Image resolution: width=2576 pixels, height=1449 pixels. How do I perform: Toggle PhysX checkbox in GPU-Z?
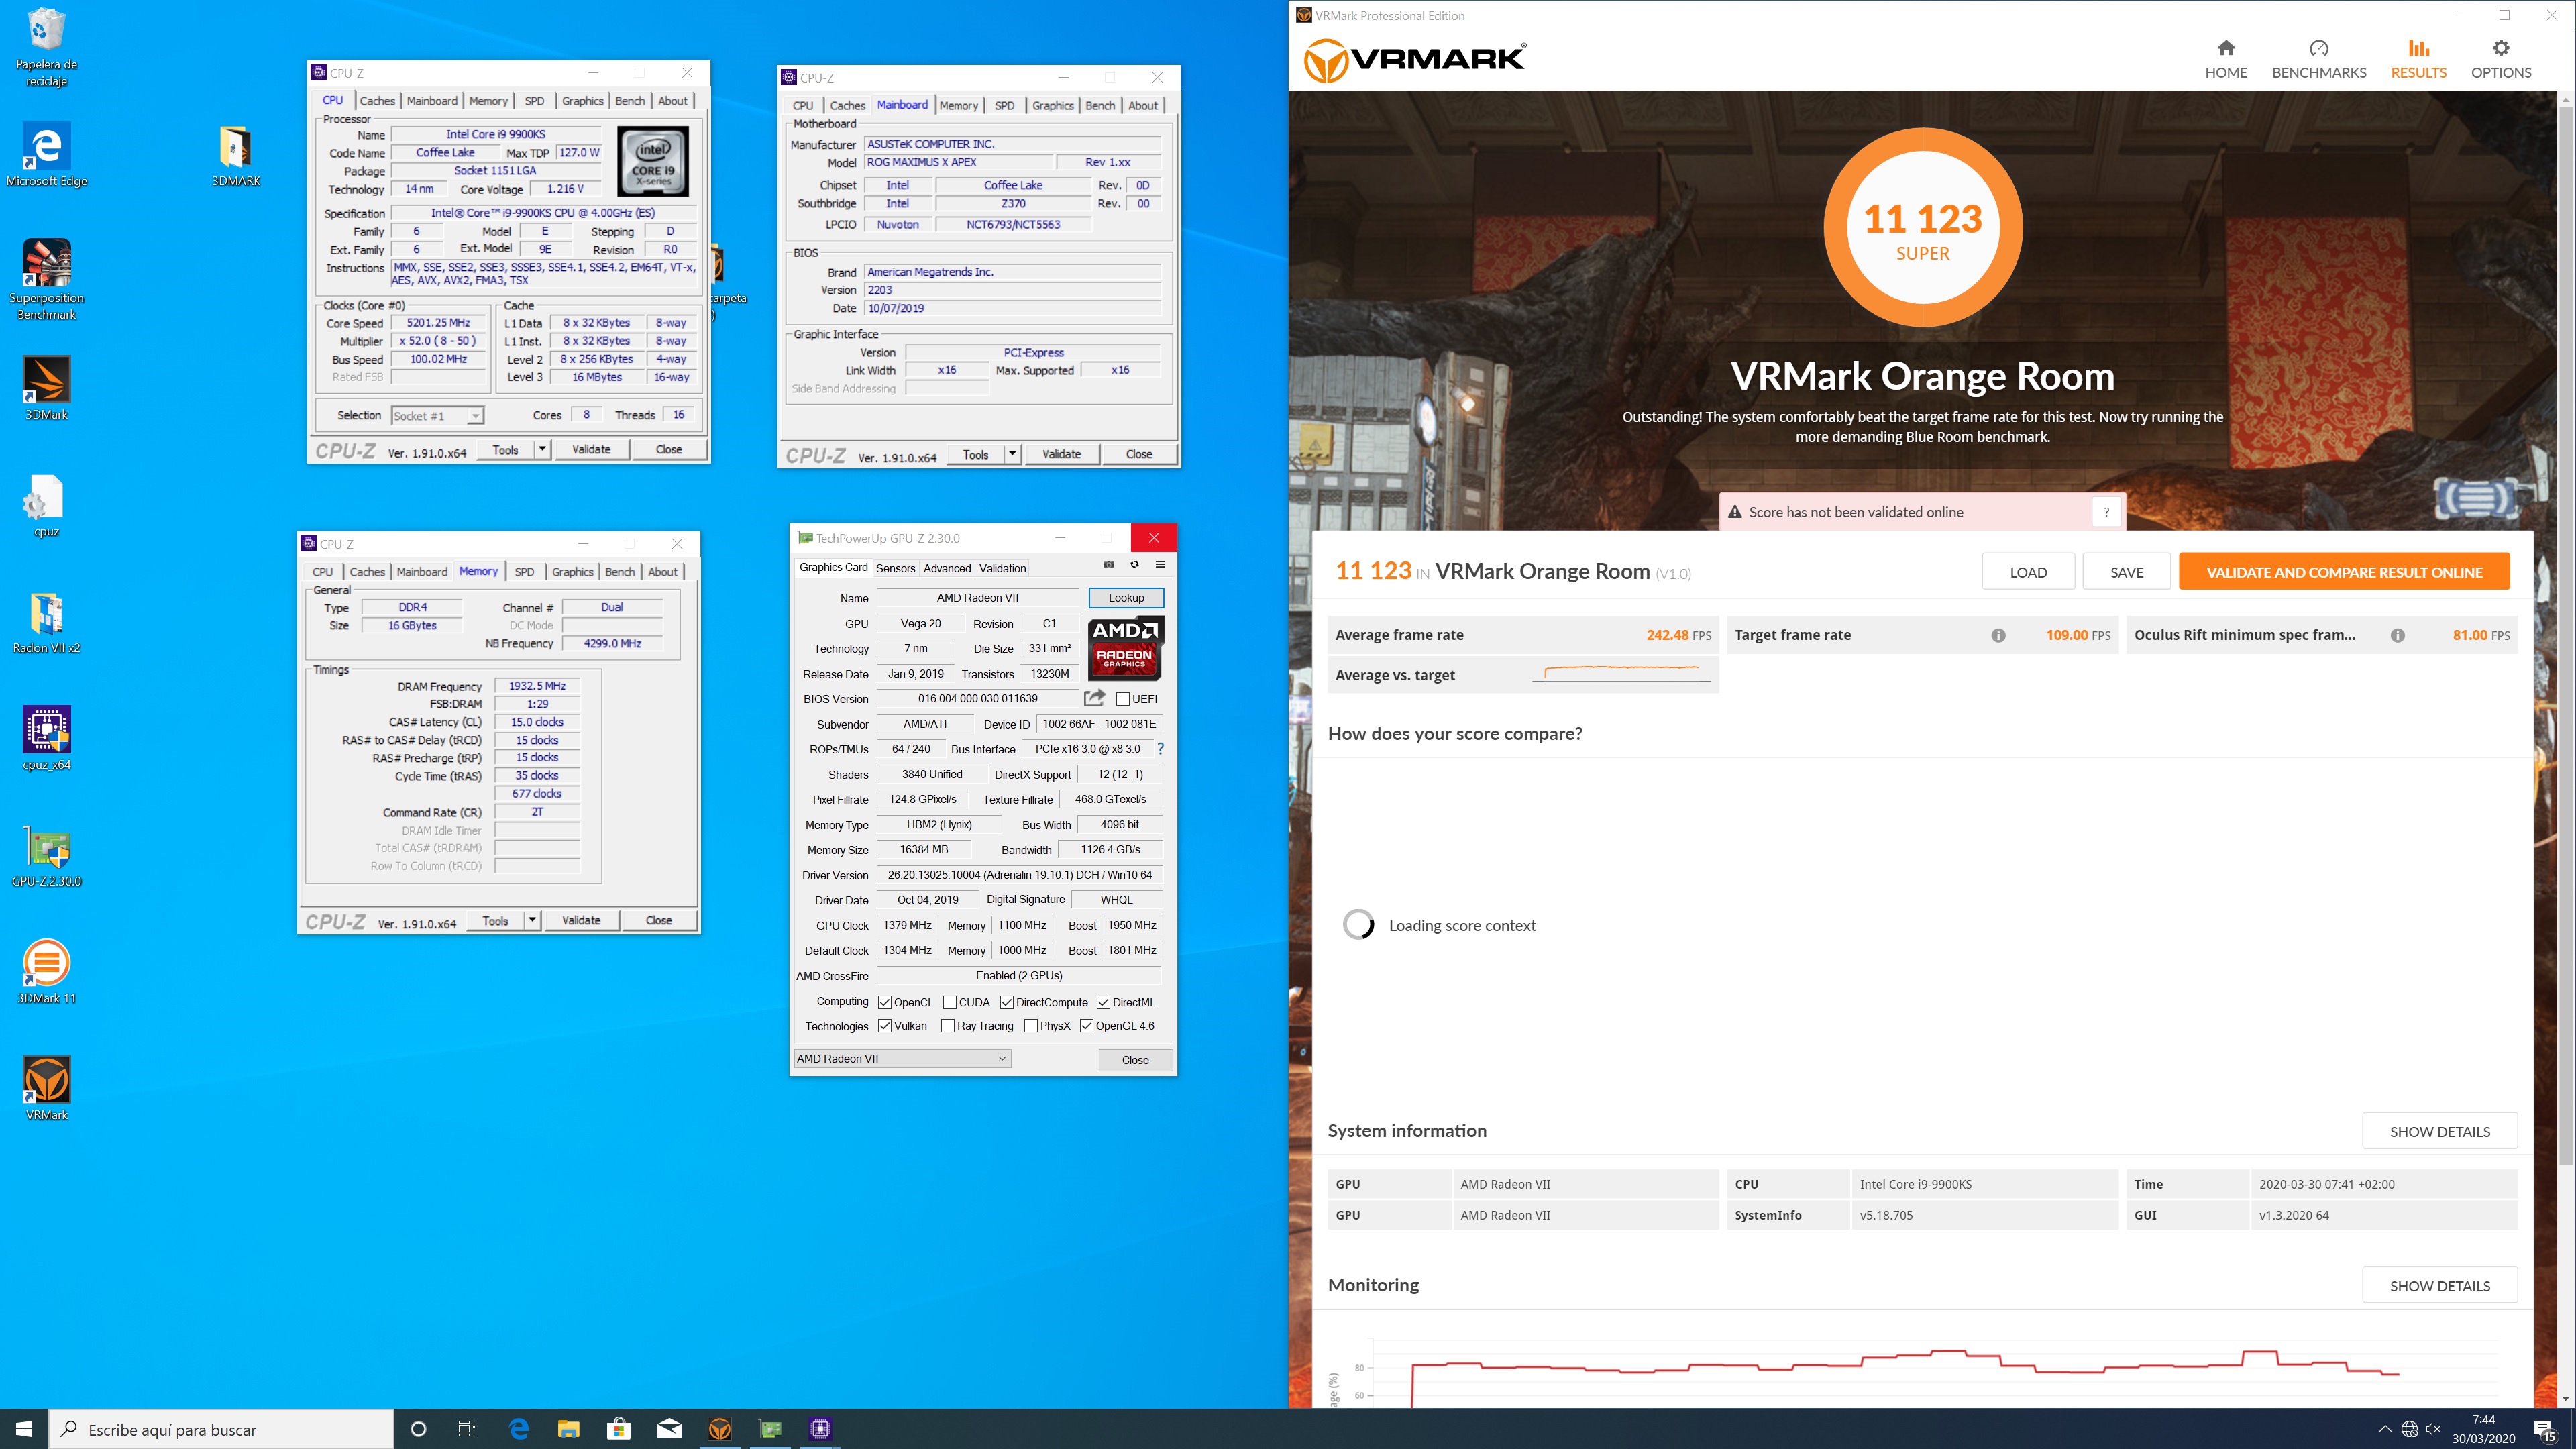[x=1030, y=1026]
